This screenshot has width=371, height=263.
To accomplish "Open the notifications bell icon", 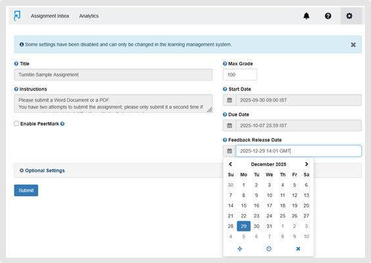I will (307, 16).
